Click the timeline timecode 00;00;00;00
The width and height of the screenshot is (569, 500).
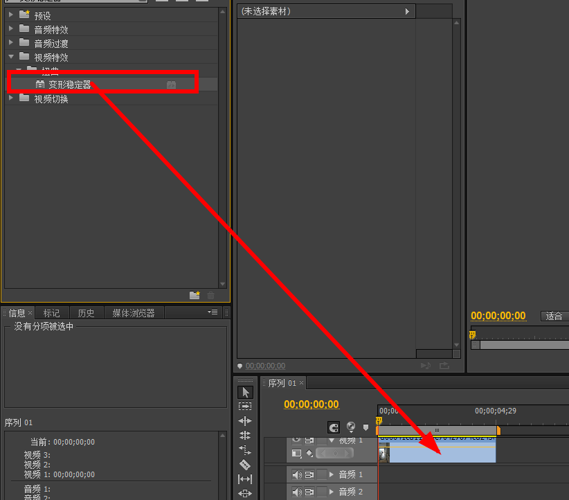311,404
